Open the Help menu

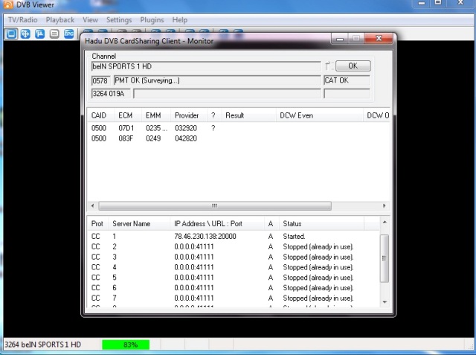tap(180, 20)
